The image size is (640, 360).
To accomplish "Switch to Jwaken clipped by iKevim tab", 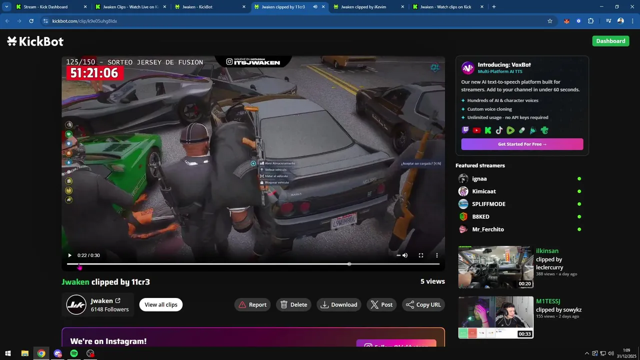I will pyautogui.click(x=369, y=7).
